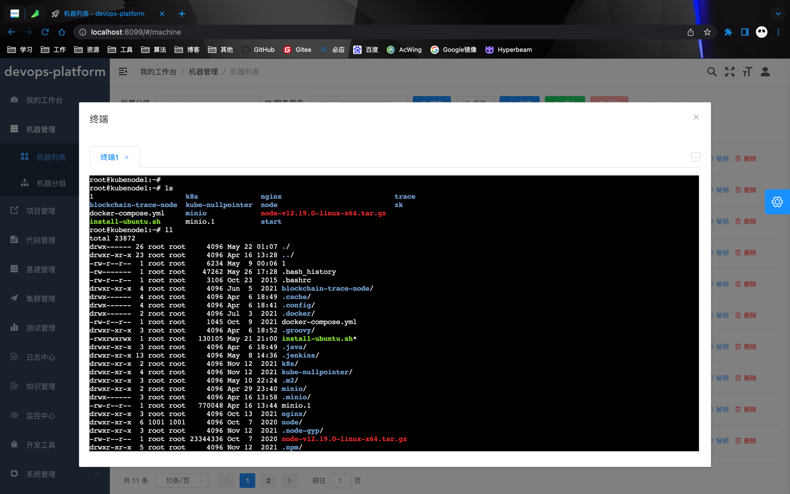
Task: Open Hyperbeam bookmark
Action: pos(508,50)
